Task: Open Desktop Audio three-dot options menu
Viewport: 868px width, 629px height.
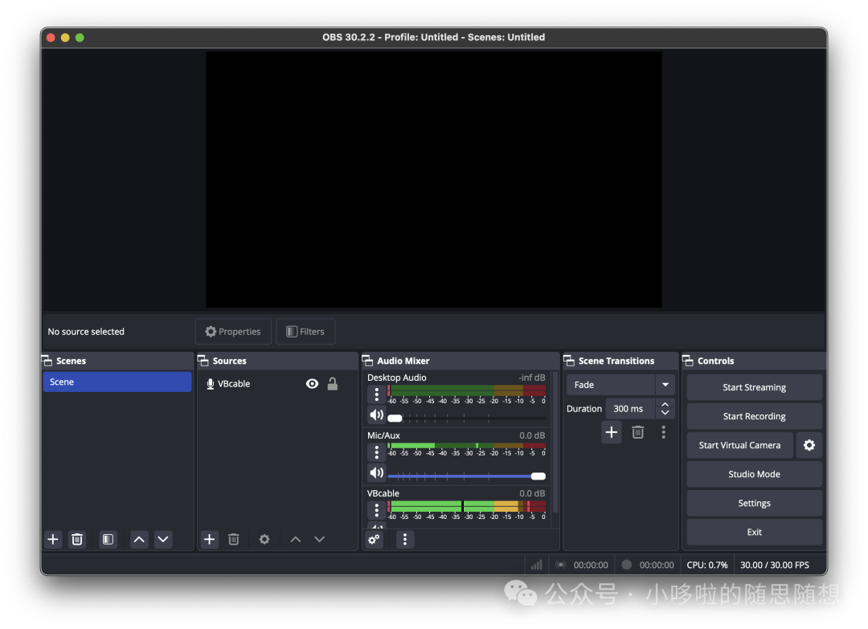Action: pyautogui.click(x=376, y=394)
